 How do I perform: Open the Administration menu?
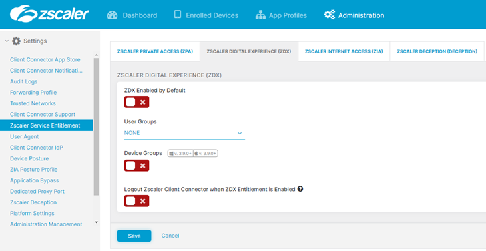point(354,15)
